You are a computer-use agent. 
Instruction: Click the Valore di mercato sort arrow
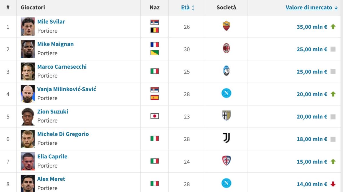coord(336,7)
